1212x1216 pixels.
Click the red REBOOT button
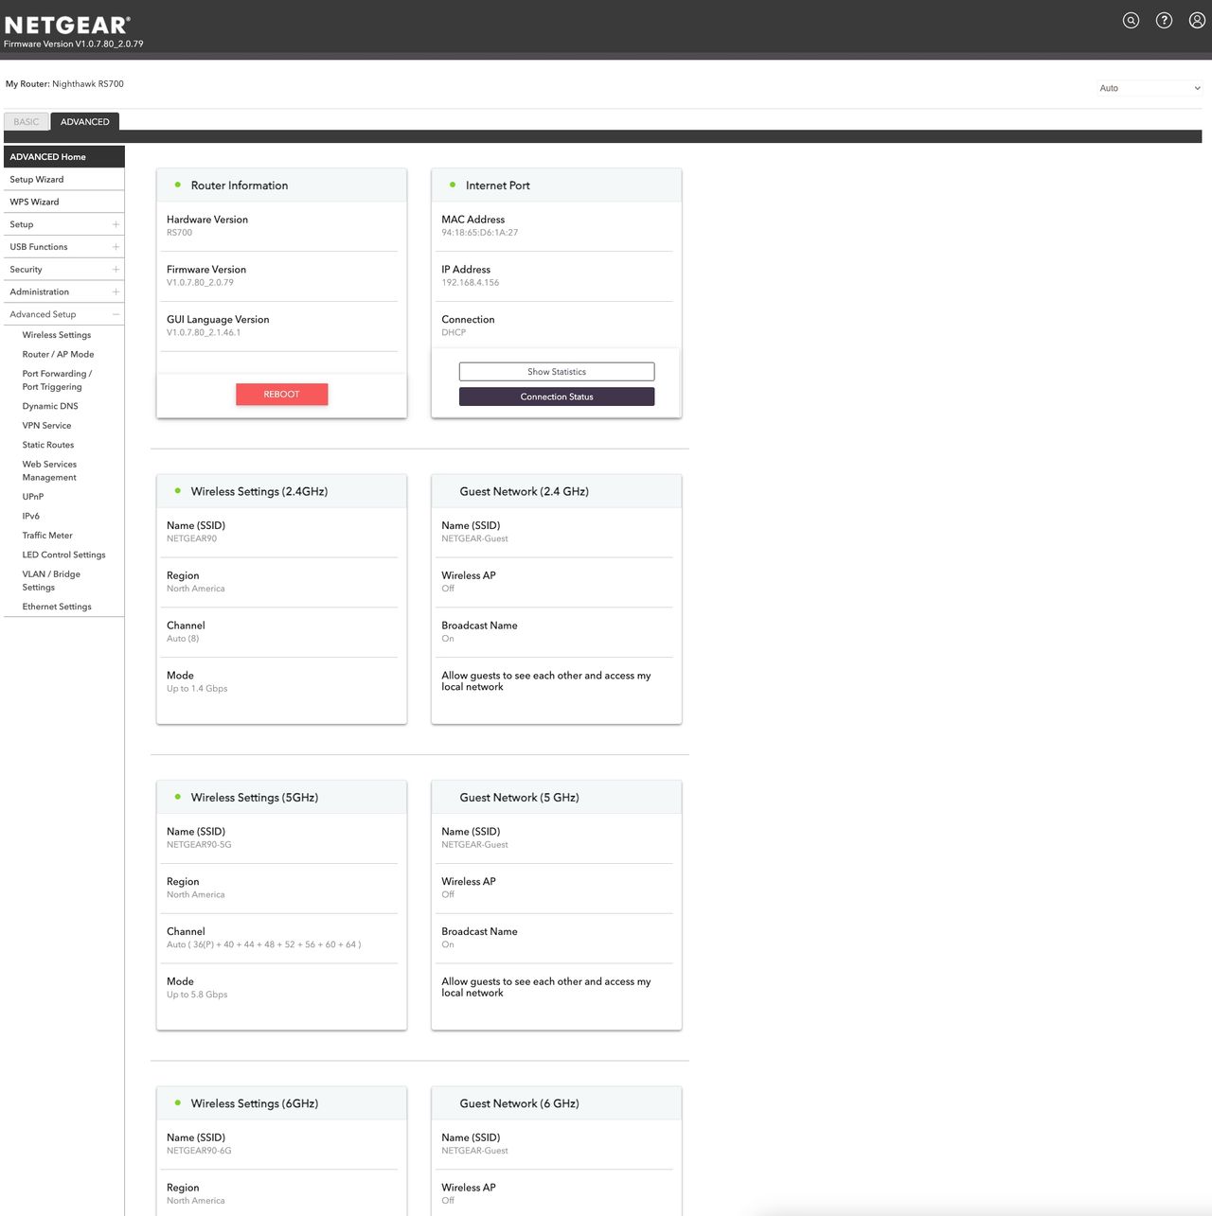(x=281, y=395)
